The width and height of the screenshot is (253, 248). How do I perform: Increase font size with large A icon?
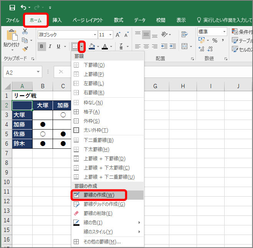coord(118,34)
